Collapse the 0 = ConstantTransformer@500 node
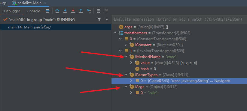Viewport: 247px width, 111px height. point(120,39)
